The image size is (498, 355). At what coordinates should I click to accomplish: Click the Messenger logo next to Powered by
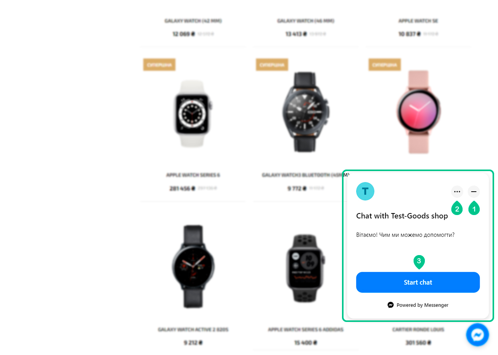(391, 305)
